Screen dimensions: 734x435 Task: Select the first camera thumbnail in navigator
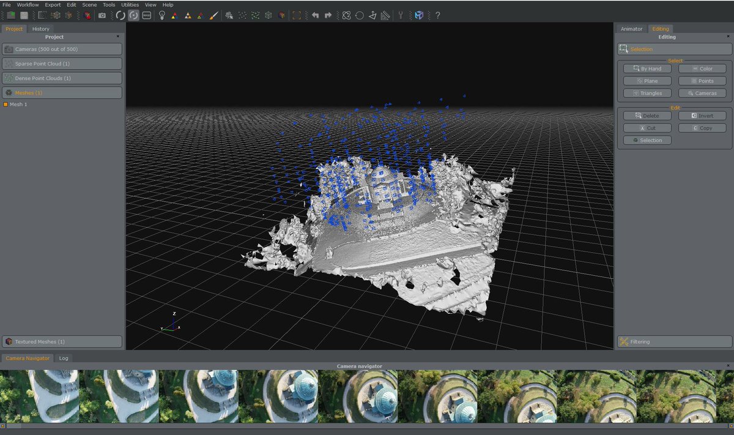tap(40, 396)
